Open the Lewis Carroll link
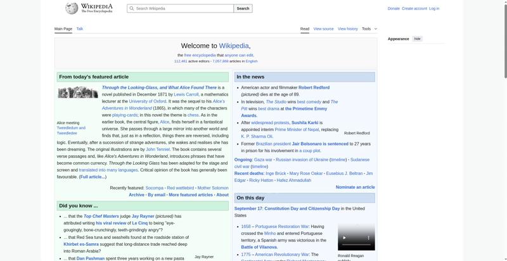507x261 pixels. (186, 94)
